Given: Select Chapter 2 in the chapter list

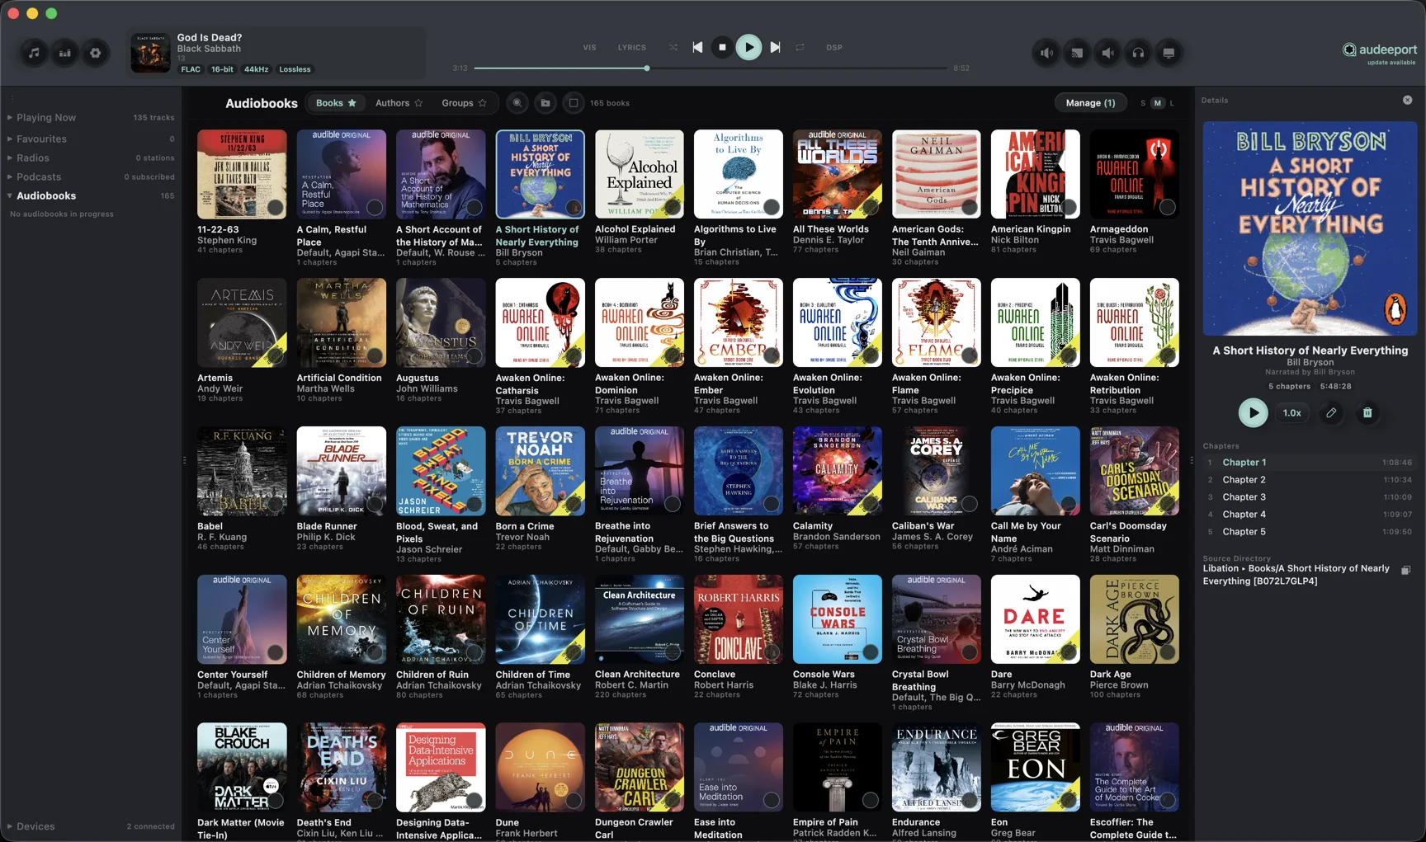Looking at the screenshot, I should click(1310, 480).
